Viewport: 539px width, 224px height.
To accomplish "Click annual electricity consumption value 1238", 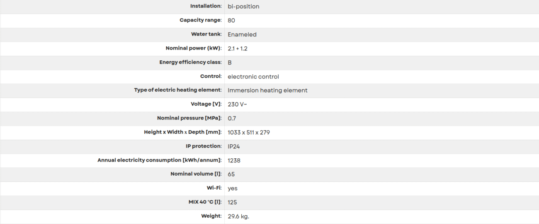I will pyautogui.click(x=234, y=160).
